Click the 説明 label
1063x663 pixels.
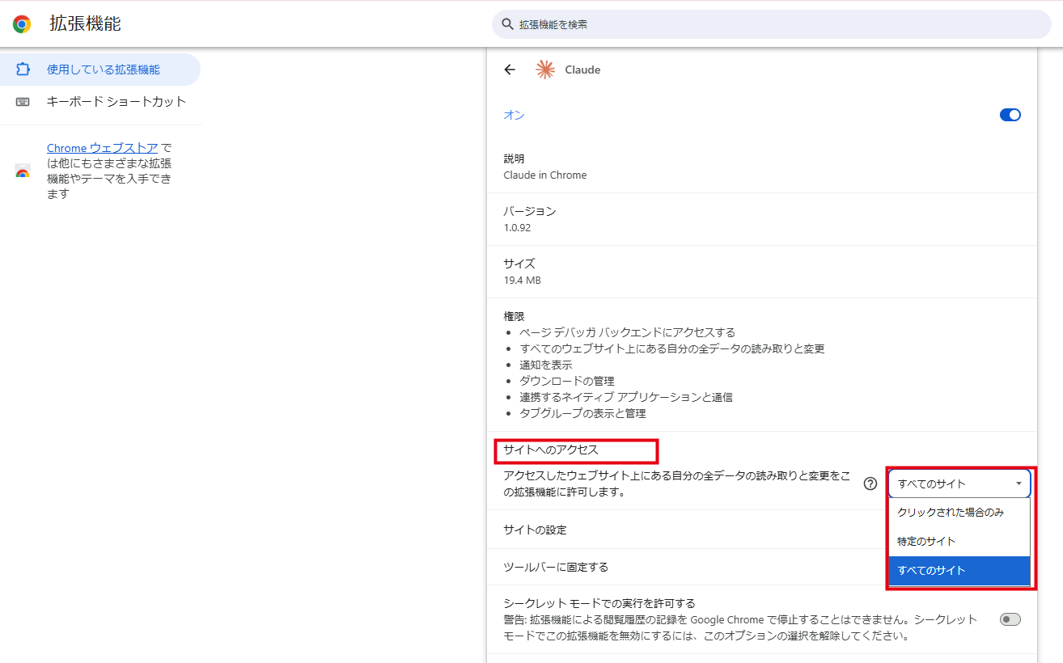515,158
